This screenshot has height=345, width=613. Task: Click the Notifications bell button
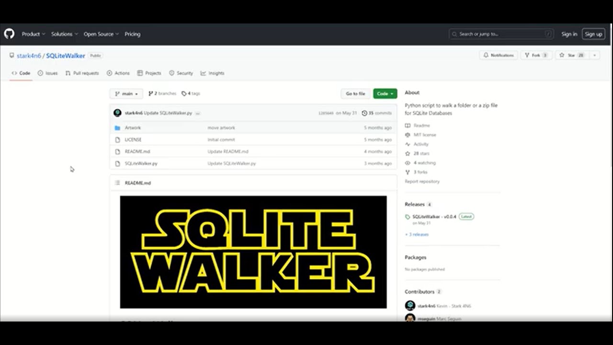pyautogui.click(x=499, y=55)
